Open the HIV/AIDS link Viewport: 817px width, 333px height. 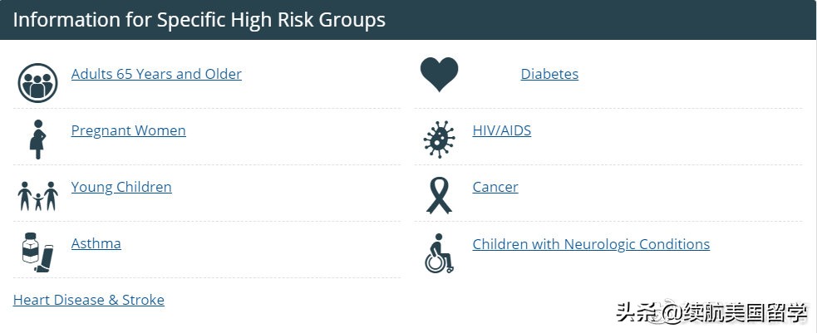tap(501, 130)
